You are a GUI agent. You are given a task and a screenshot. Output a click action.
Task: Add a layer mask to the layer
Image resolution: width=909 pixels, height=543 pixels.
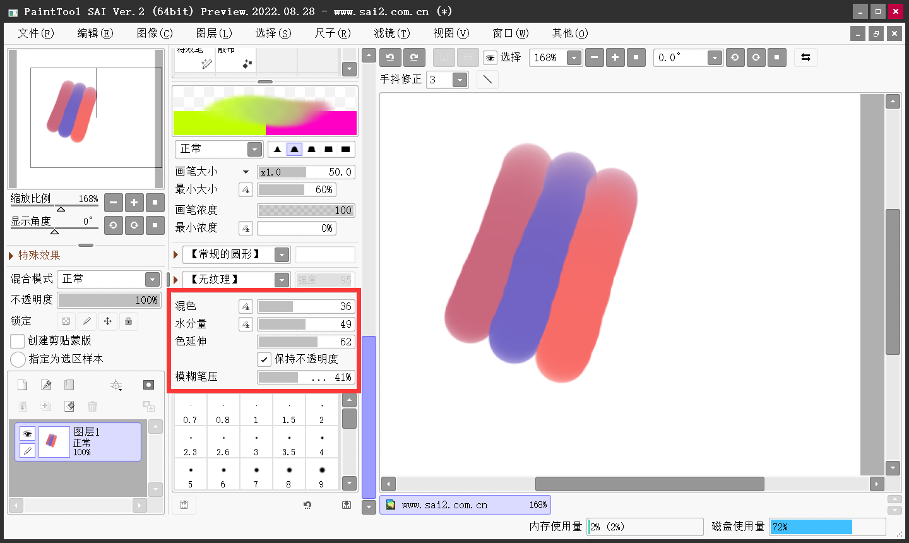click(x=148, y=385)
